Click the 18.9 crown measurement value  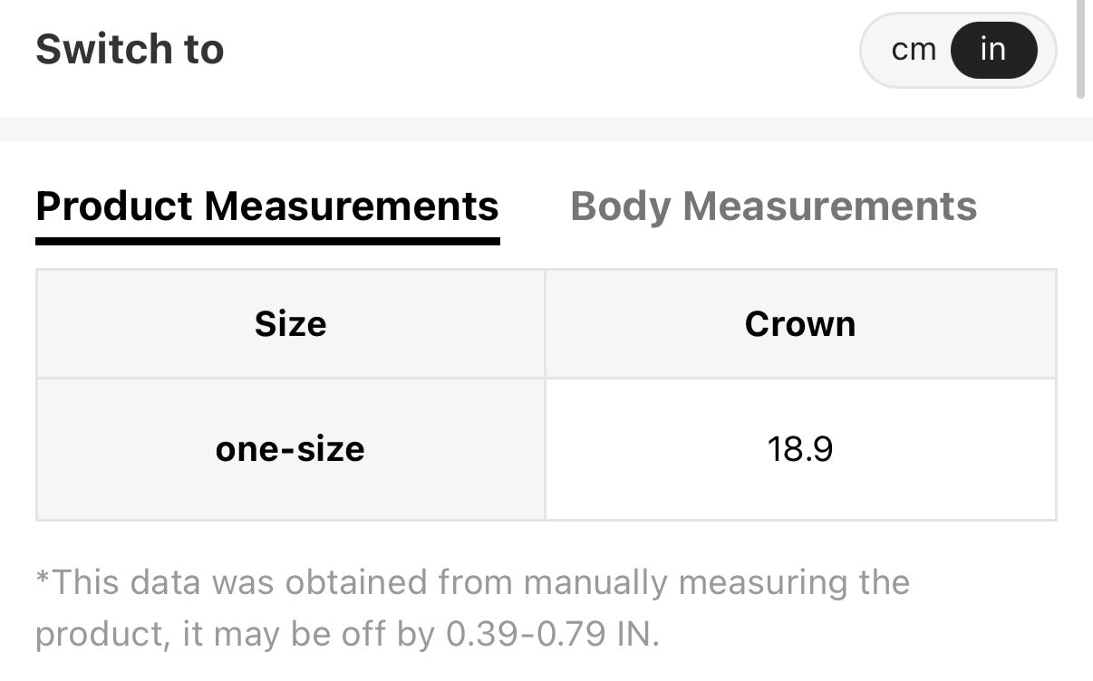[x=799, y=449]
